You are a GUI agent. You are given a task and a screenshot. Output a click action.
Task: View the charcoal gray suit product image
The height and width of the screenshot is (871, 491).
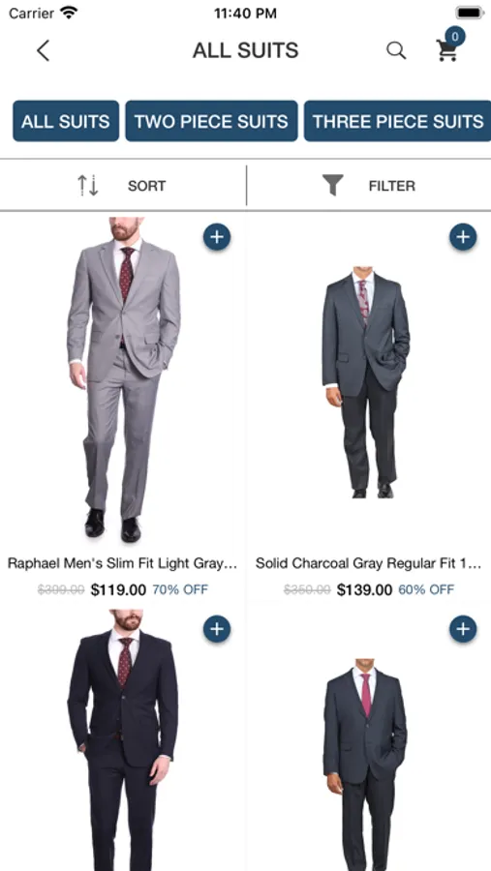click(x=366, y=382)
